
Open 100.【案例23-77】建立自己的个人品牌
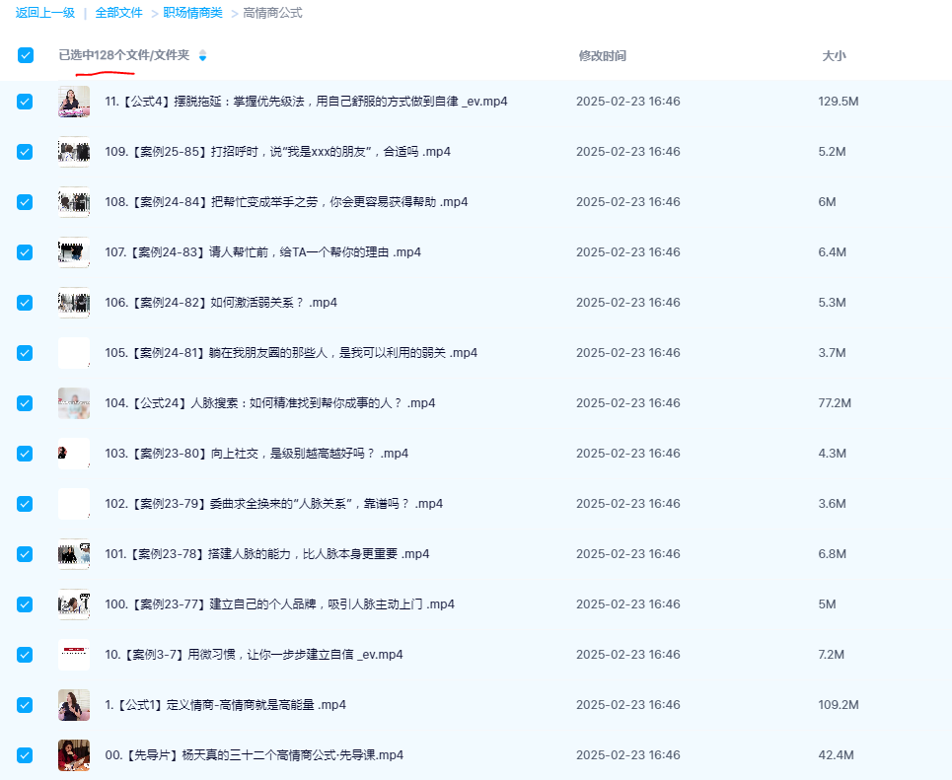click(x=73, y=603)
